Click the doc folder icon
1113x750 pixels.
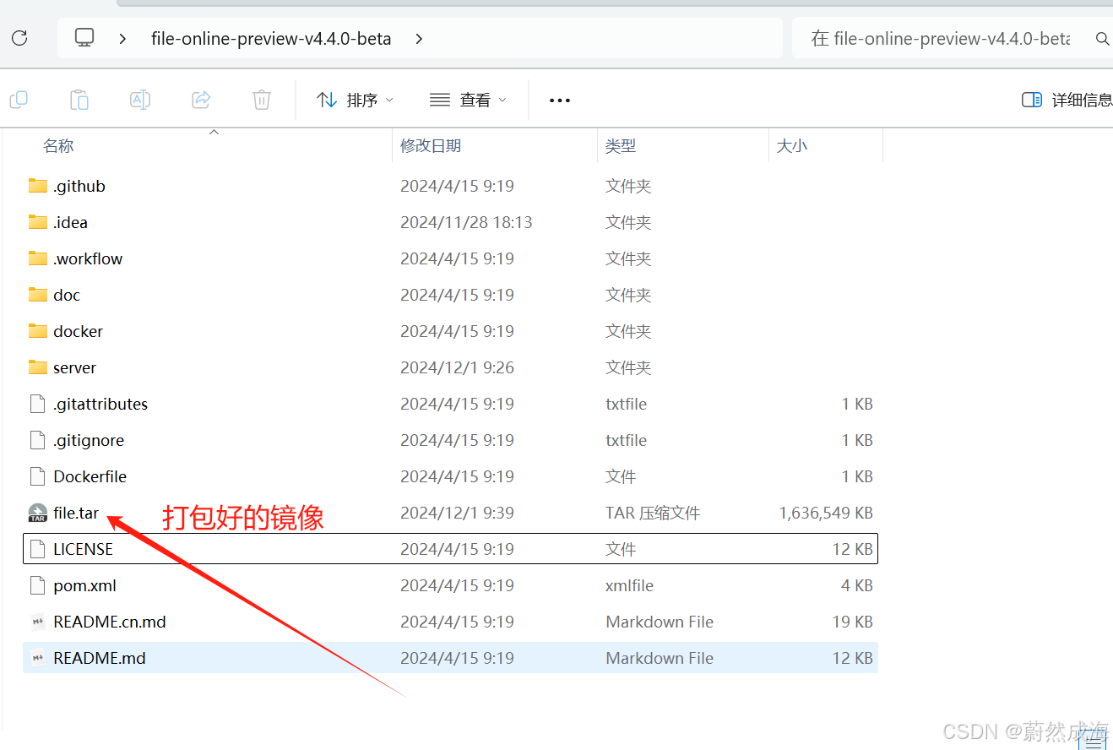tap(37, 295)
